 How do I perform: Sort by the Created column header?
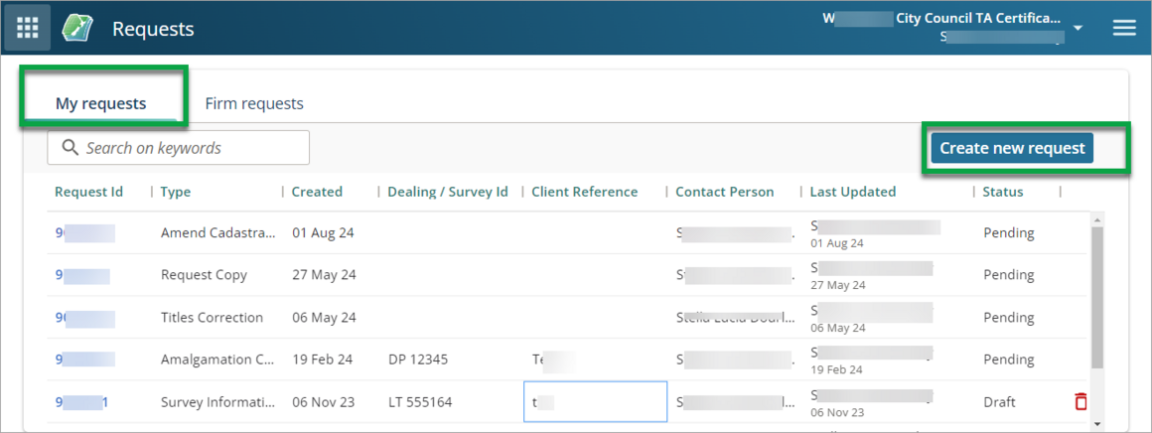pos(317,192)
